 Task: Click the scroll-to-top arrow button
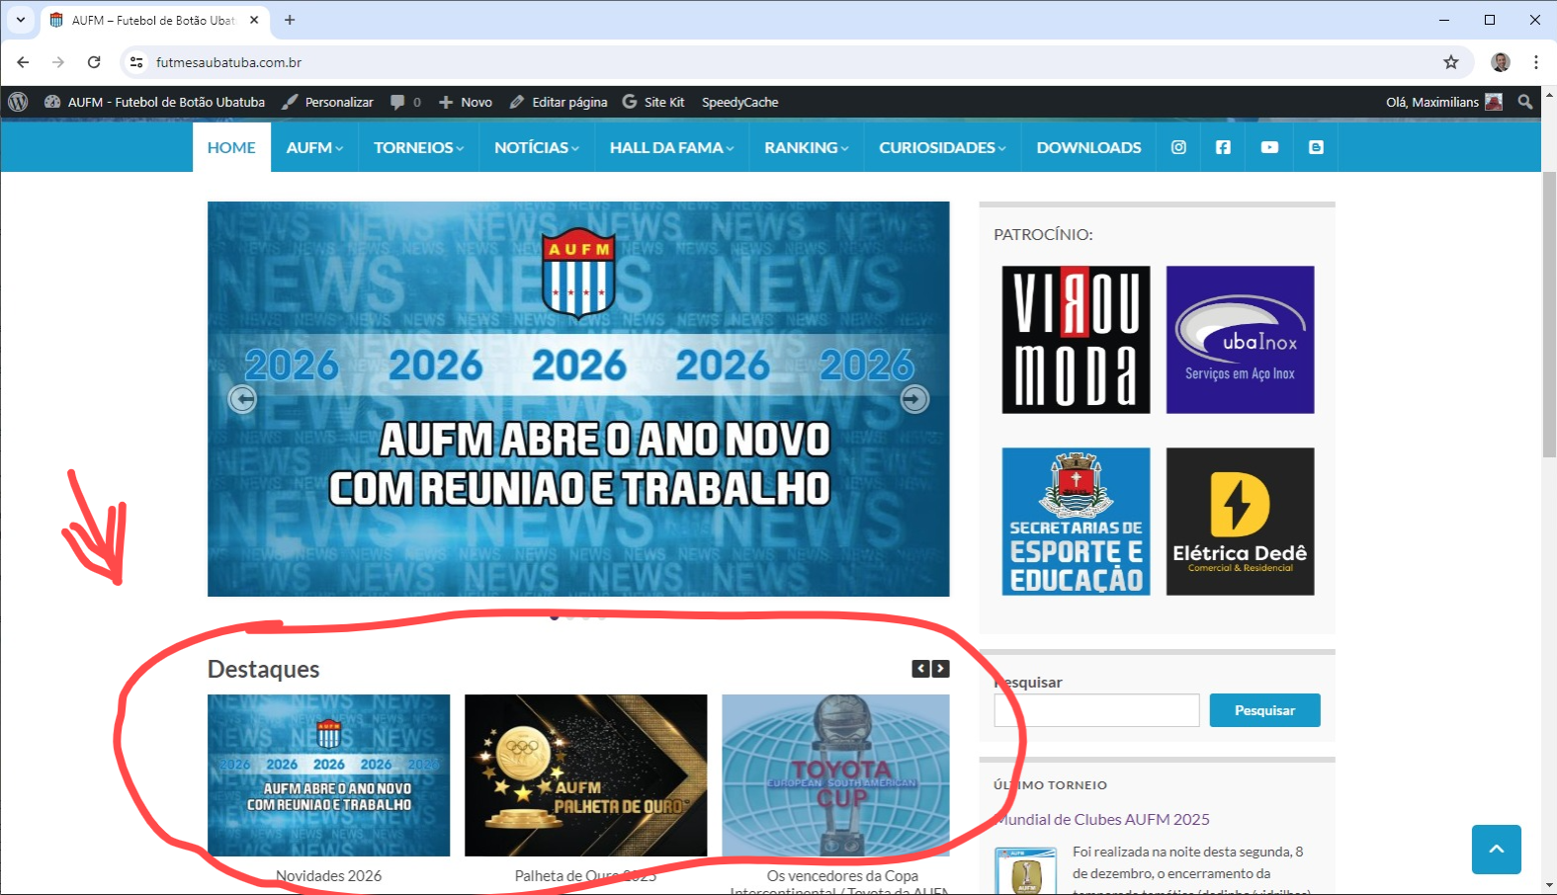1496,849
